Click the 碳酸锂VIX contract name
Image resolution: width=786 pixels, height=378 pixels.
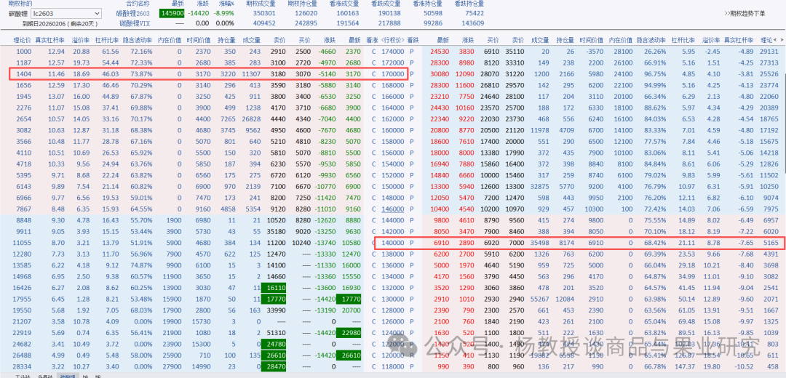[x=134, y=23]
